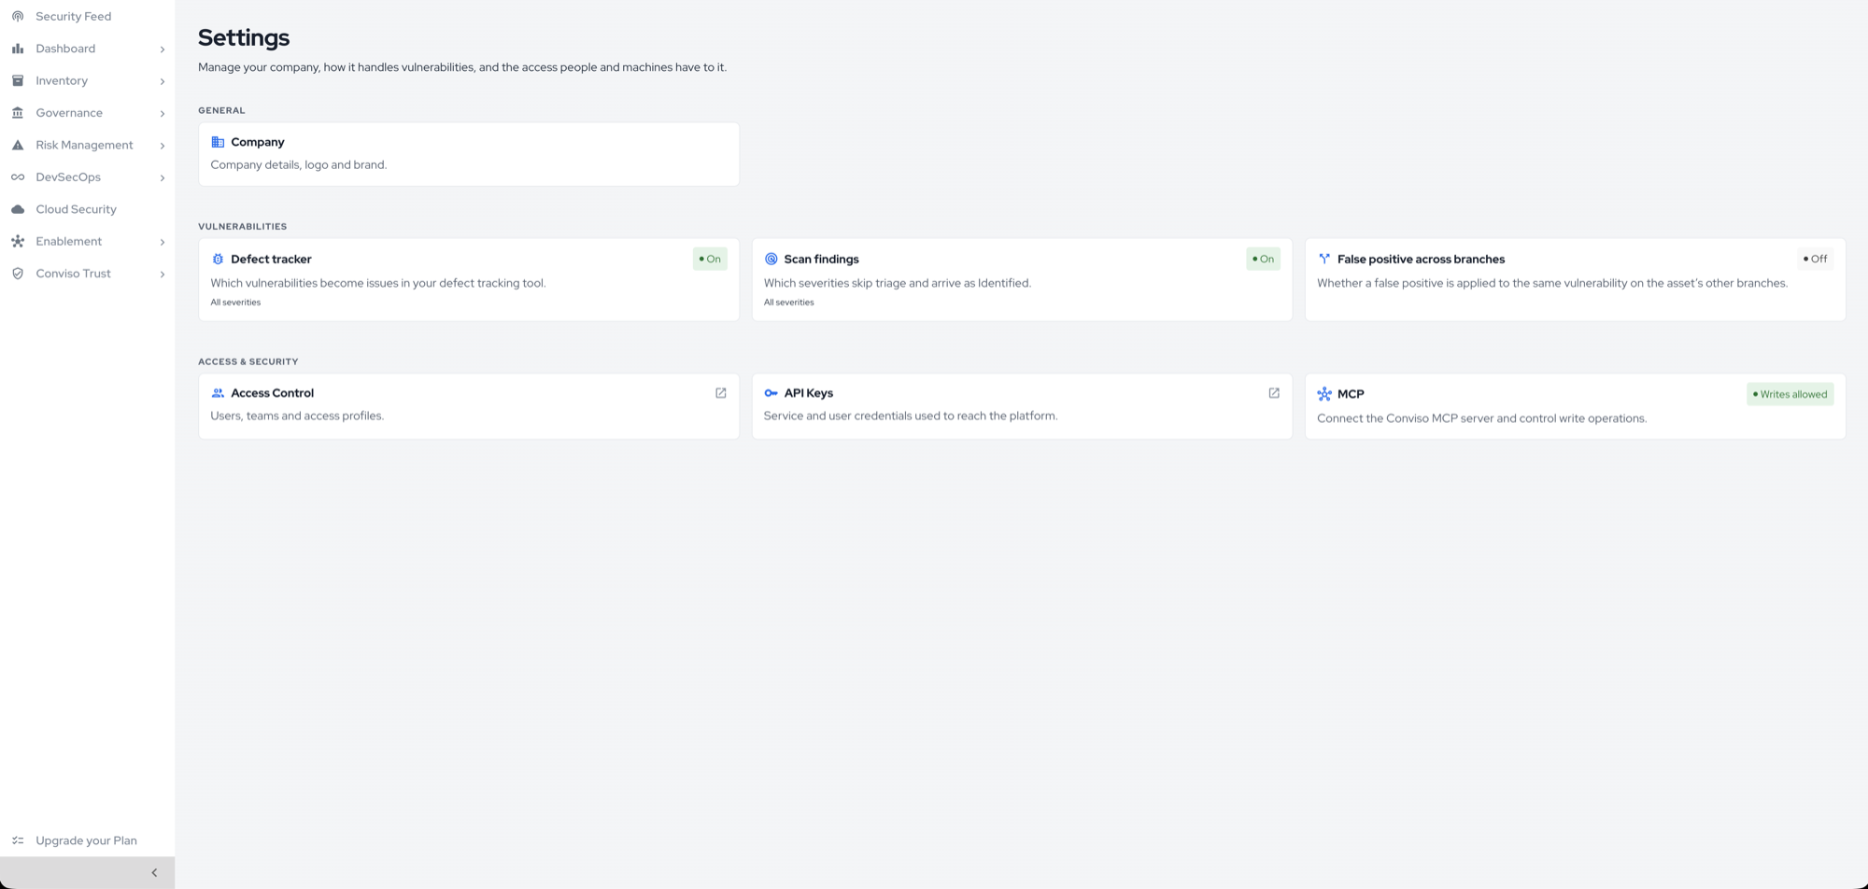Collapse the sidebar with bottom arrow
The image size is (1868, 889).
[154, 873]
